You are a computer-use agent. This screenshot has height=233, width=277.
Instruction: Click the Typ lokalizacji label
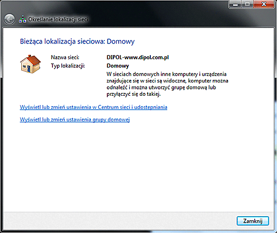pos(68,66)
